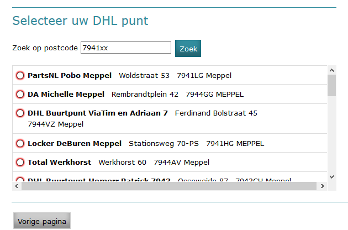Click the 'Zoek op postcode' label
348x230 pixels.
[x=45, y=48]
